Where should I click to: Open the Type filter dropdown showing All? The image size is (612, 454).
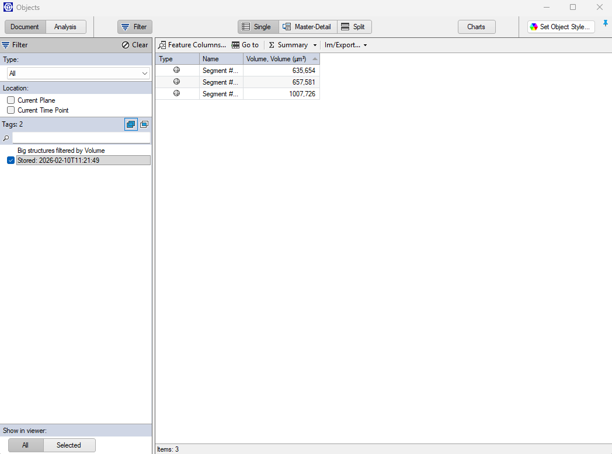(78, 73)
